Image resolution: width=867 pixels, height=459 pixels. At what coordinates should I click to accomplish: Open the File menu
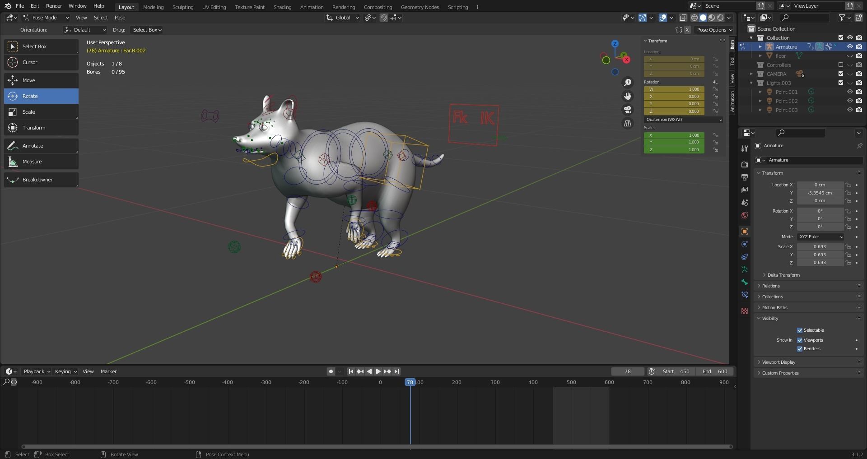20,6
